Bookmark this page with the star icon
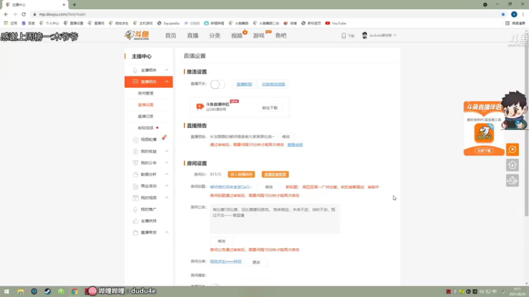 tap(503, 14)
